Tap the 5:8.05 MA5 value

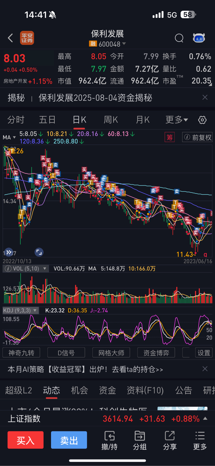pos(28,134)
